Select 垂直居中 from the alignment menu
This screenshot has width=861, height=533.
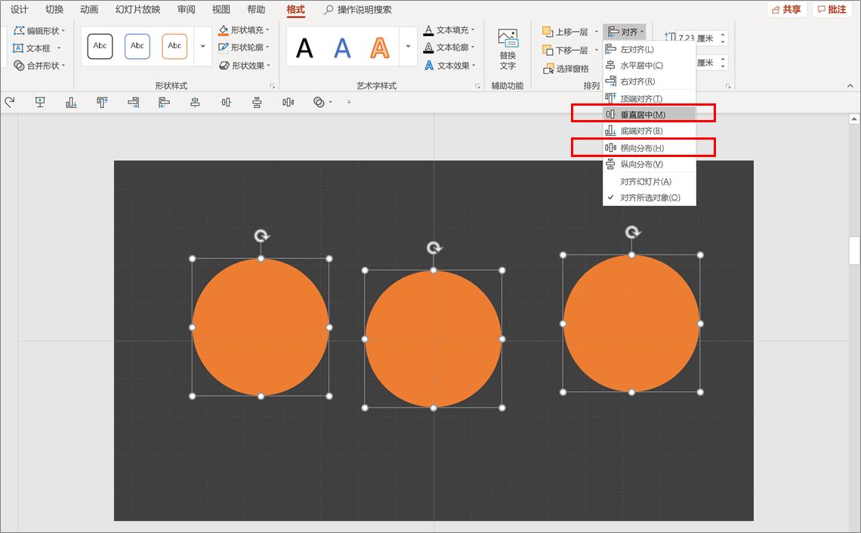click(643, 113)
